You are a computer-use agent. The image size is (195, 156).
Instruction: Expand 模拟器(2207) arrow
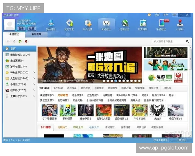click(34, 90)
